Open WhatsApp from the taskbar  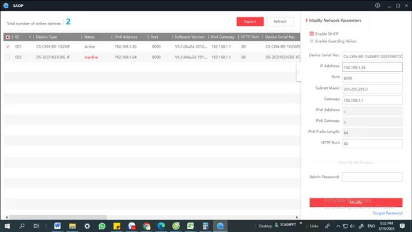102,226
